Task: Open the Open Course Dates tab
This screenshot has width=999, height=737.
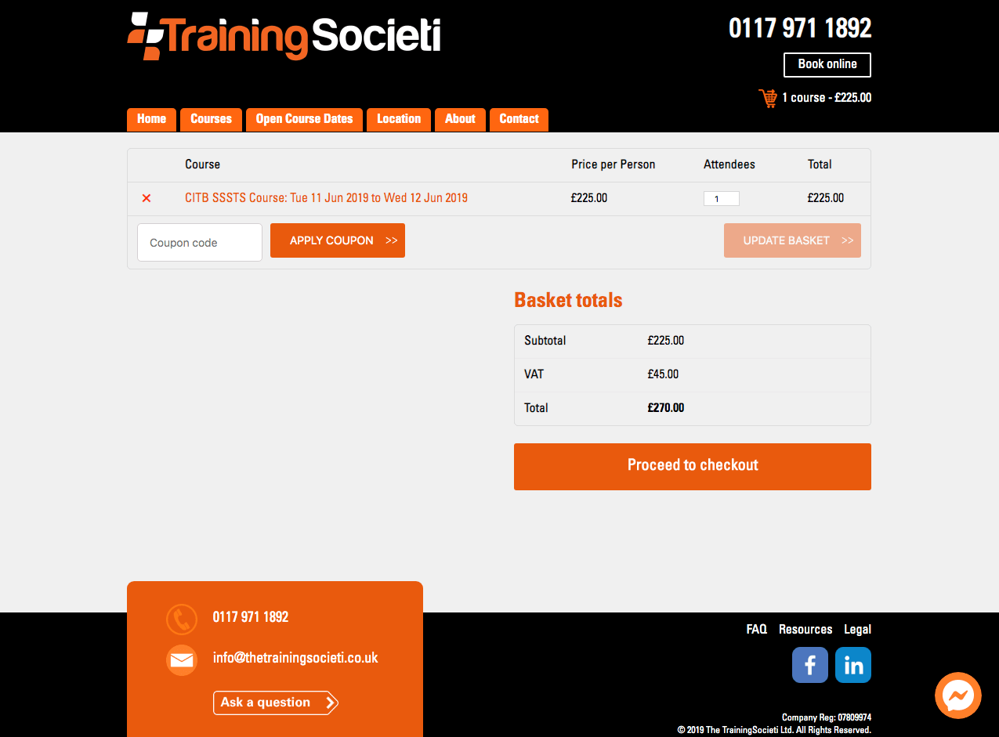Action: pos(305,119)
